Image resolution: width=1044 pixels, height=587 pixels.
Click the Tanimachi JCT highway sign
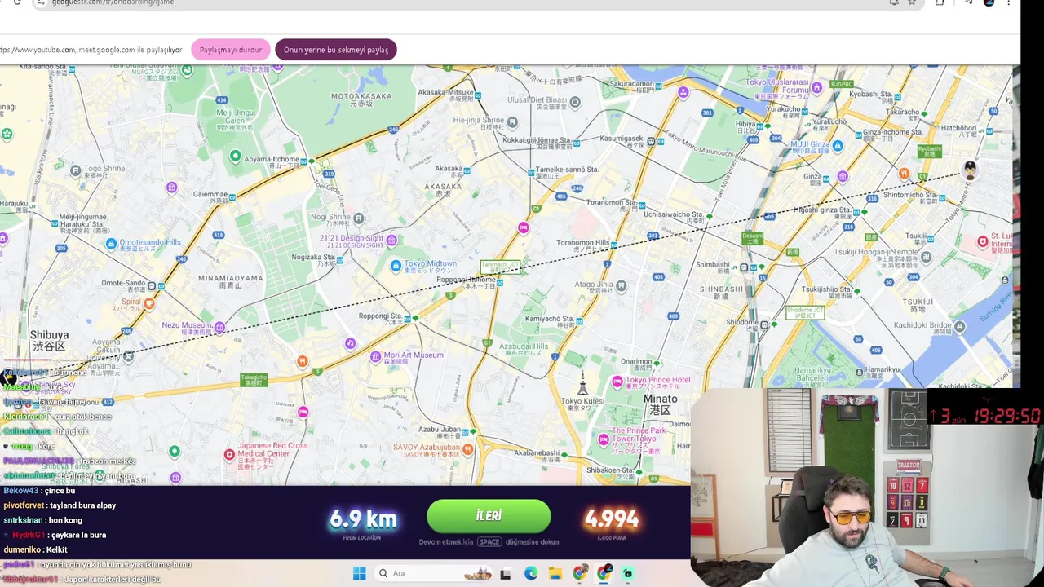(x=500, y=267)
